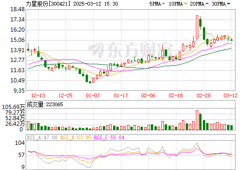The height and width of the screenshot is (170, 242).
Task: Click the 成交量:223065 volume label
Action: tap(45, 104)
